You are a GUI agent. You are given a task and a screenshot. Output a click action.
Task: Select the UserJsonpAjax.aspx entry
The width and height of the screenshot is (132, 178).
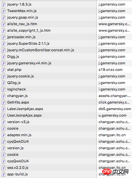[66, 115]
